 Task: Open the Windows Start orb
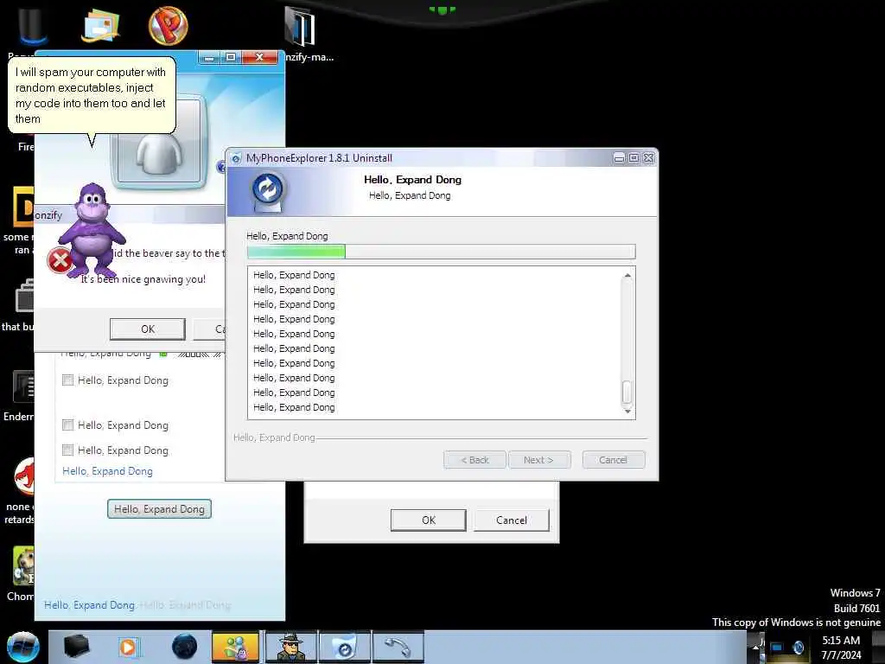23,647
